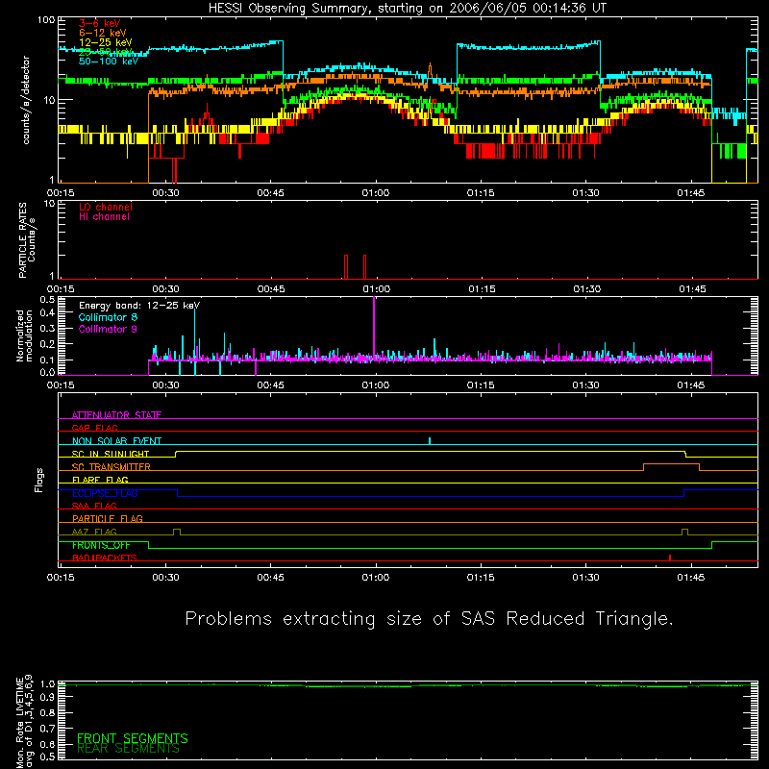
Task: Click the SC_IN_SUNLIGHT flag label
Action: point(111,454)
